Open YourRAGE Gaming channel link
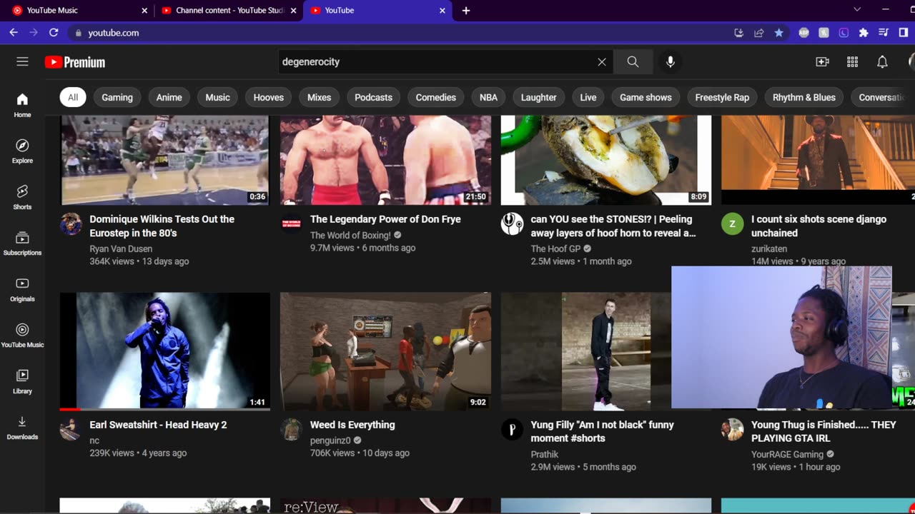The image size is (915, 514). click(x=788, y=454)
